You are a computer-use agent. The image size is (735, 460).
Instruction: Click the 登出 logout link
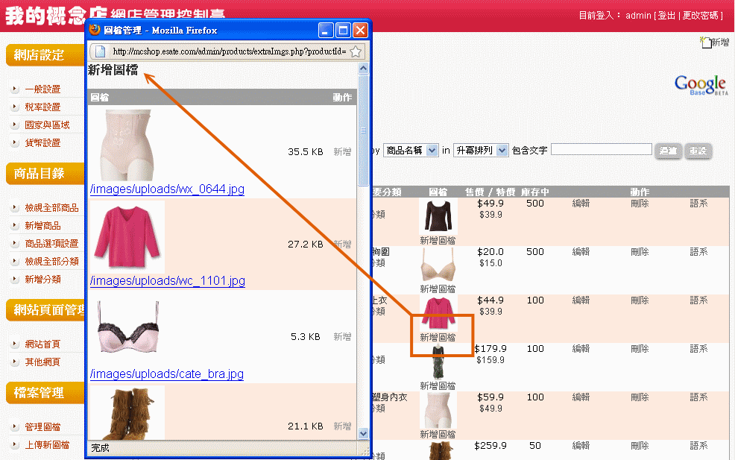point(666,16)
